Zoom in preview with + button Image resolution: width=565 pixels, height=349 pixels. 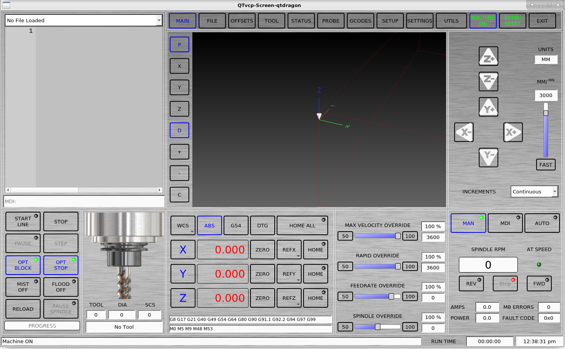pyautogui.click(x=179, y=152)
